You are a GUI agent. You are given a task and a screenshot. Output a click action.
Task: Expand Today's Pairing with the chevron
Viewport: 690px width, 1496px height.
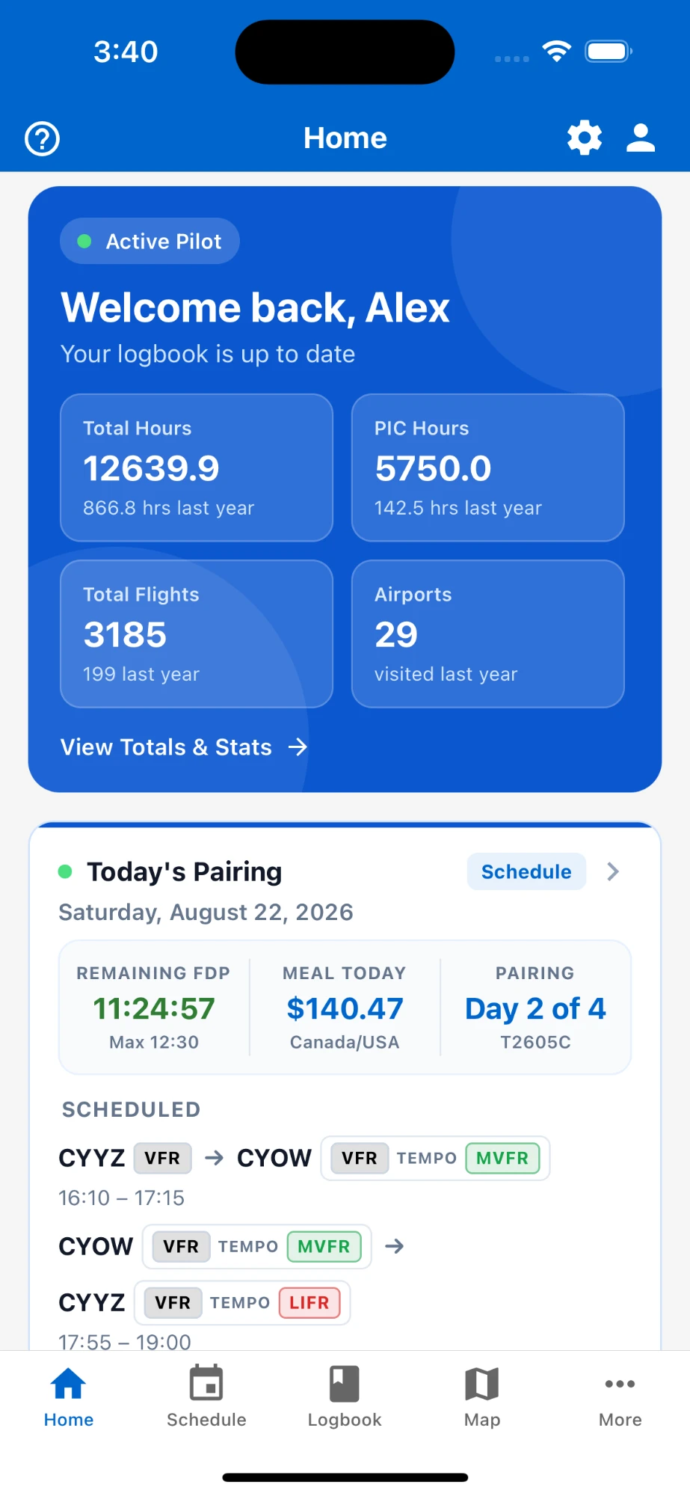coord(613,871)
